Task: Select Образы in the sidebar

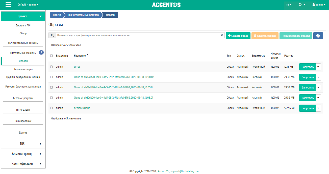Action: (x=23, y=61)
